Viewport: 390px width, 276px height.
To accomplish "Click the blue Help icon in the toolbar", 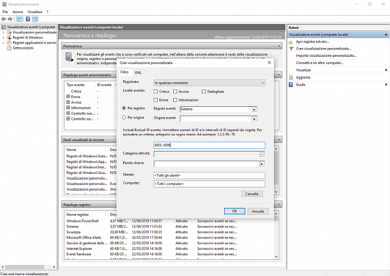I will click(x=28, y=19).
